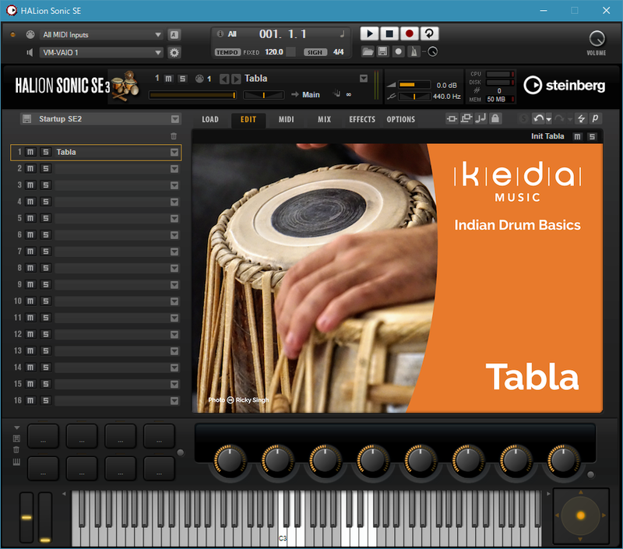The width and height of the screenshot is (623, 549).
Task: Click the 4/4 time signature value
Action: (339, 52)
